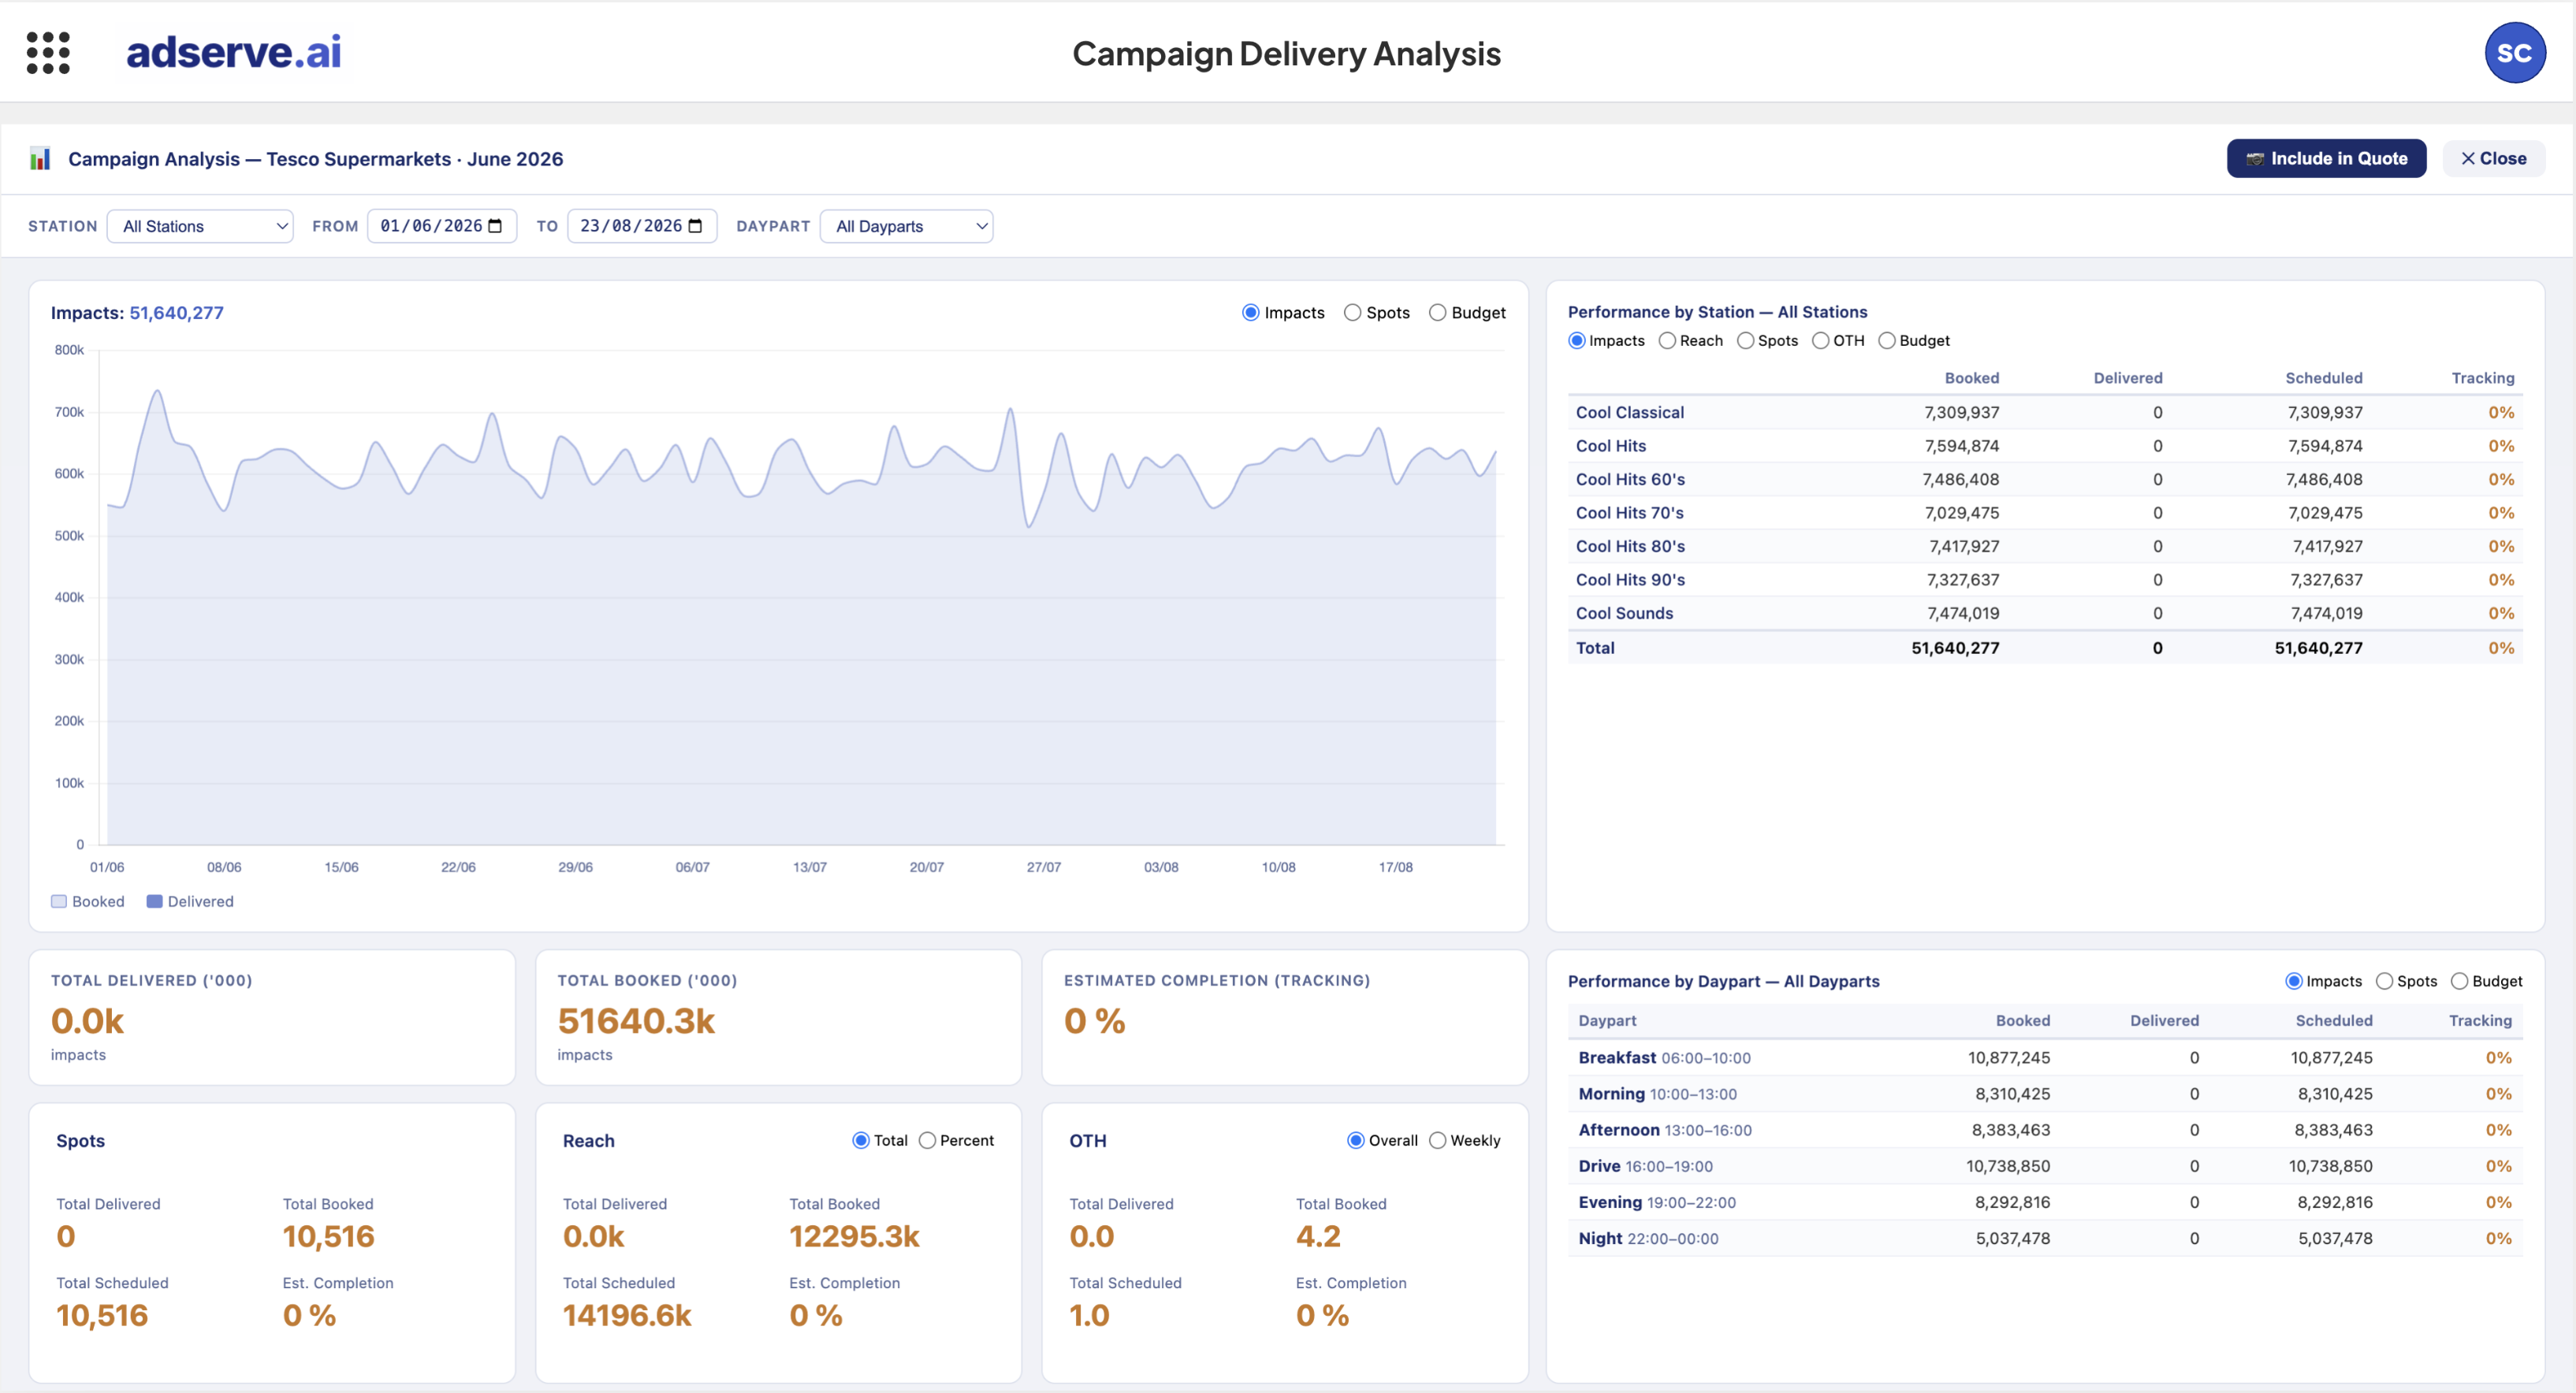Click the Total Delivered 0.0k impacts value
This screenshot has width=2576, height=1393.
point(87,1021)
